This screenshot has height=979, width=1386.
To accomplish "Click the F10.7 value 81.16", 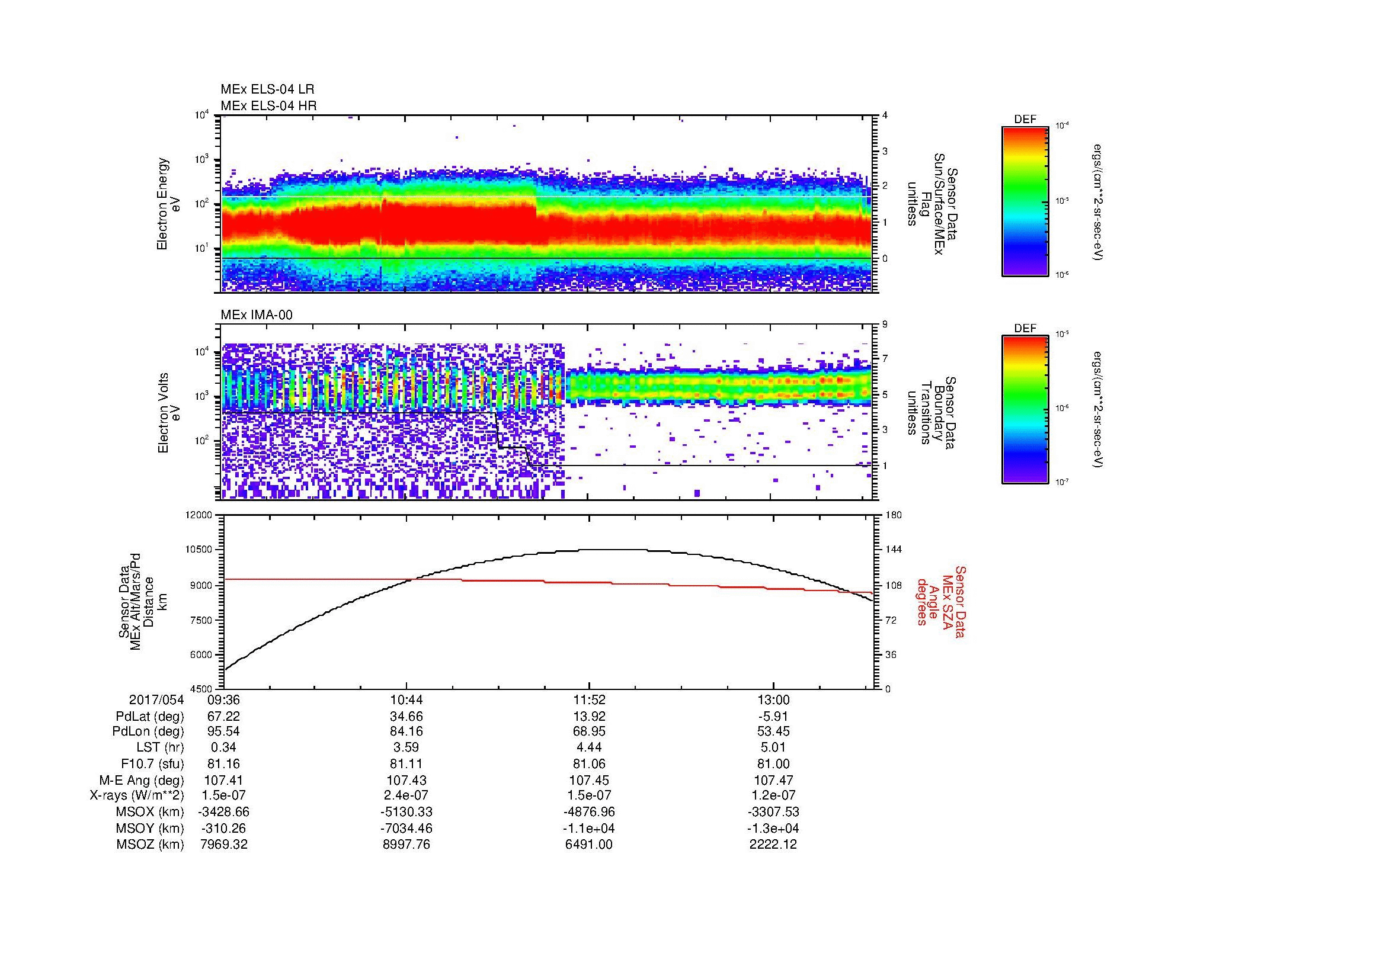I will (224, 764).
